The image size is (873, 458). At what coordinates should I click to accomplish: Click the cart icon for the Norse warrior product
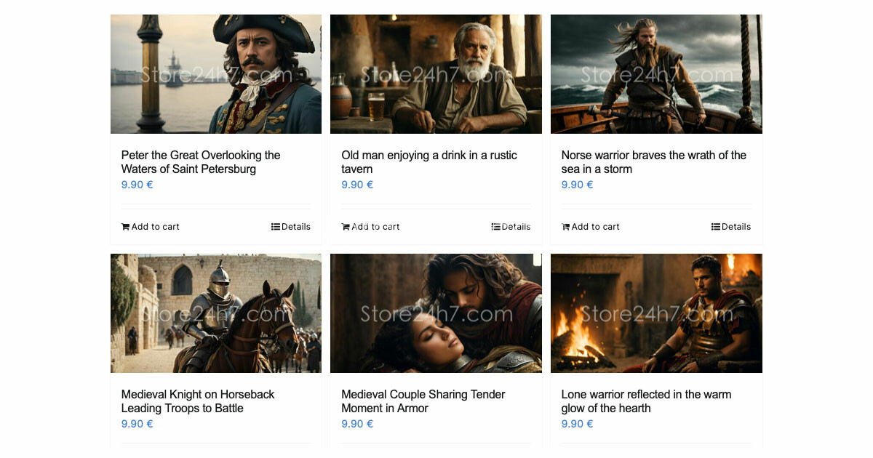pos(565,226)
